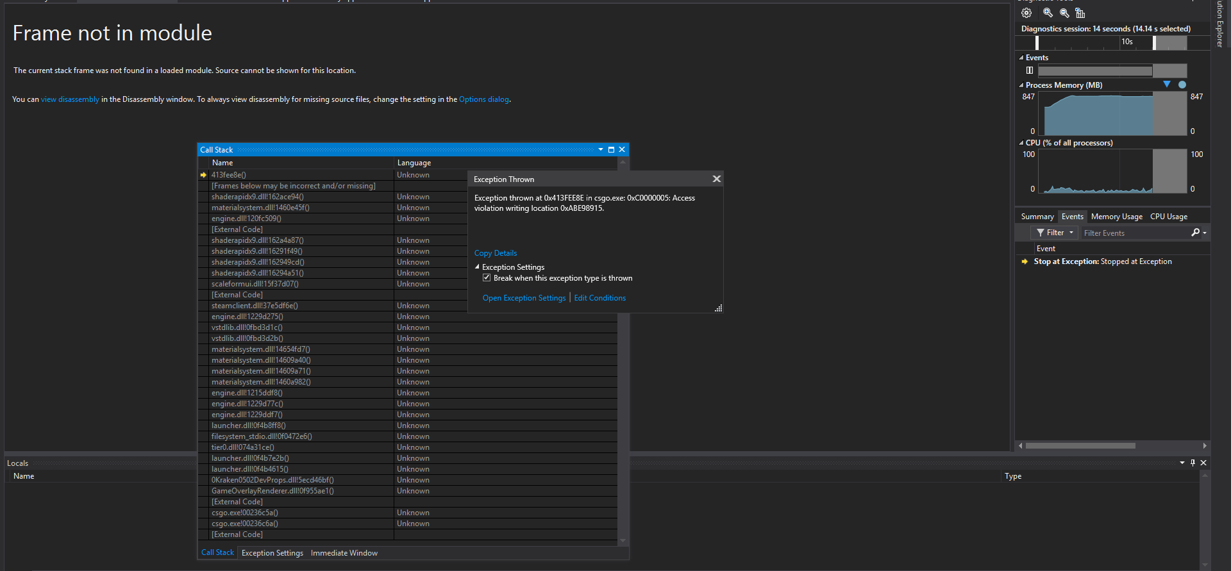
Task: Click the Call Stack scrollbar down arrow
Action: (x=622, y=541)
